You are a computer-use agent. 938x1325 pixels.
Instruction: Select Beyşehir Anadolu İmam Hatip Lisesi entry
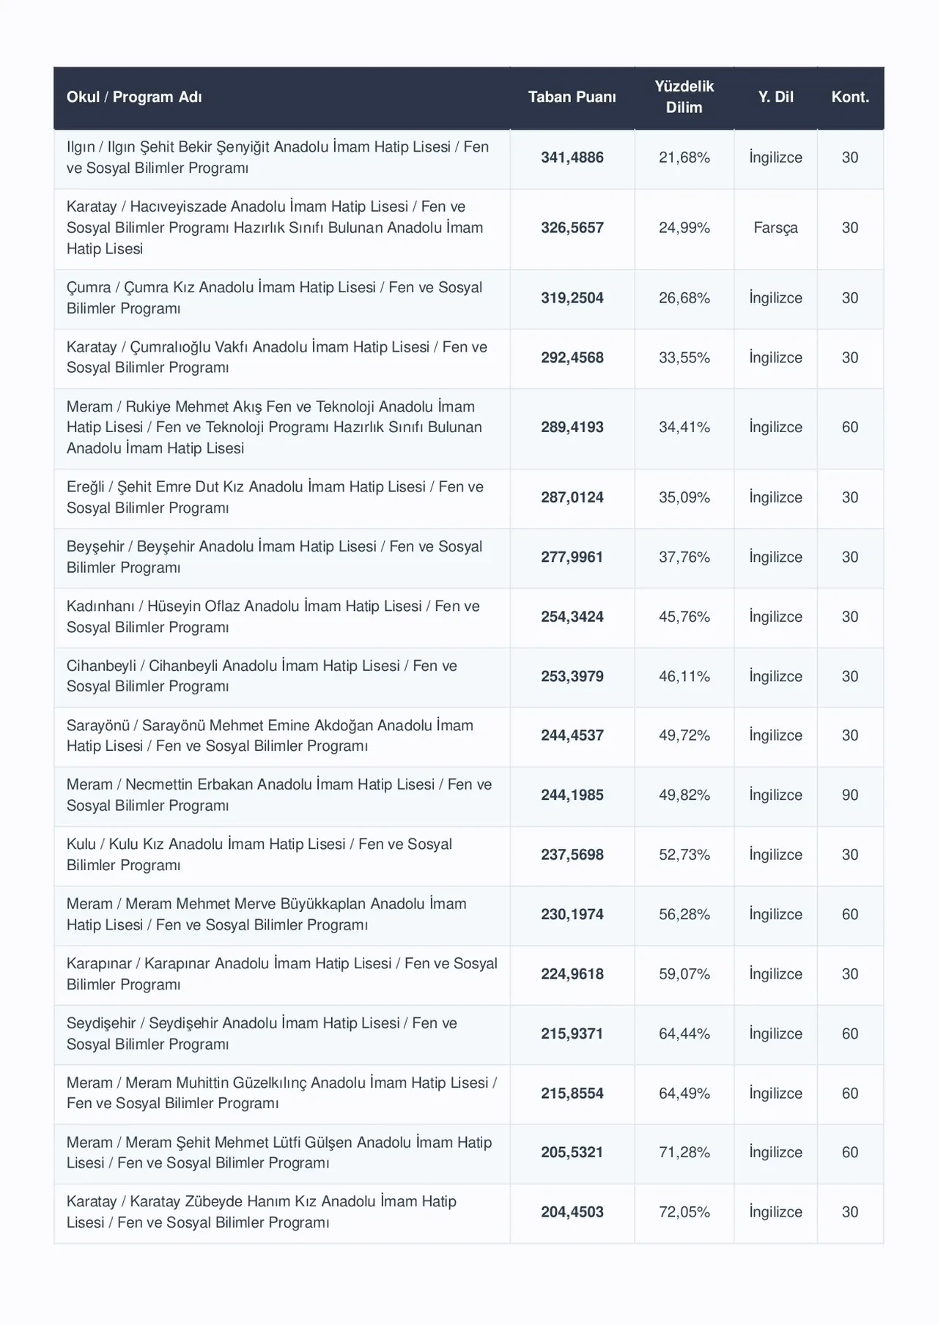click(275, 557)
